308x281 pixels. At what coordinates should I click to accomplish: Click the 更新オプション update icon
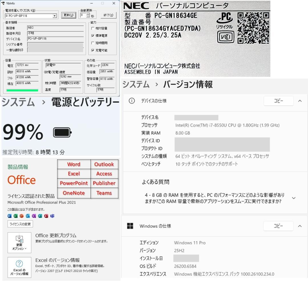pos(19,240)
